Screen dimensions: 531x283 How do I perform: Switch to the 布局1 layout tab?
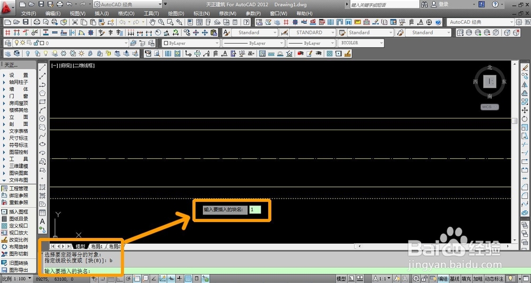(x=97, y=246)
